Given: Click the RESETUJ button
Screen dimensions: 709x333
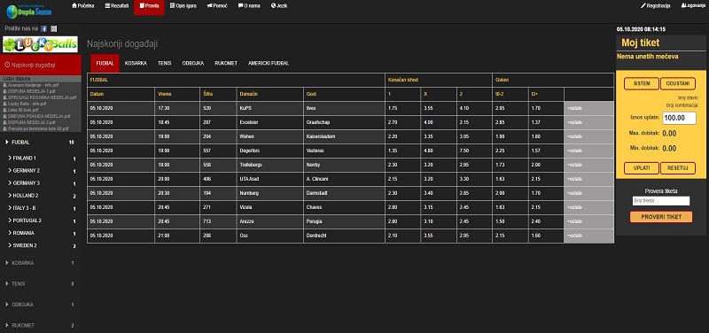Looking at the screenshot, I should [x=678, y=168].
